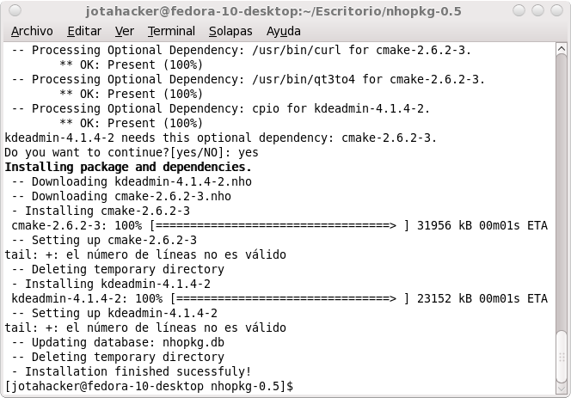571x398 pixels.
Task: Open the Archivo menu
Action: coord(32,31)
